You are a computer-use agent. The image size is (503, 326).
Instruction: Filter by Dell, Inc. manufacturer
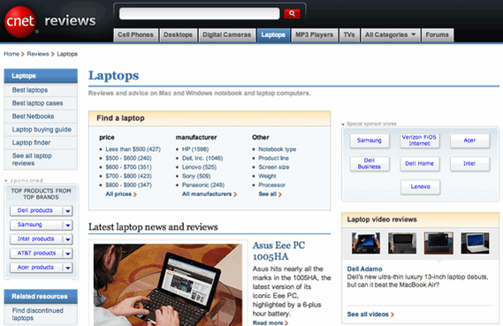pos(202,158)
